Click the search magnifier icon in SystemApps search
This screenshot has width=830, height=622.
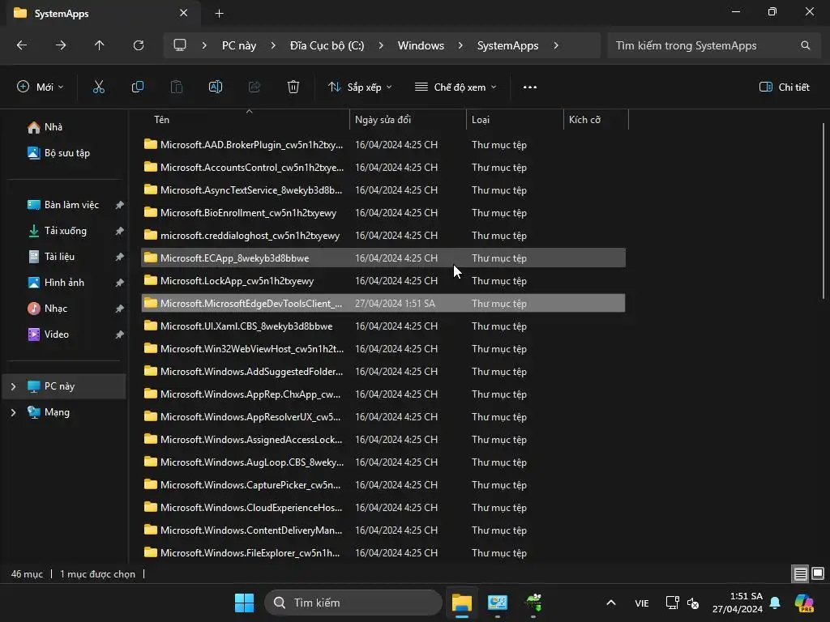click(806, 45)
